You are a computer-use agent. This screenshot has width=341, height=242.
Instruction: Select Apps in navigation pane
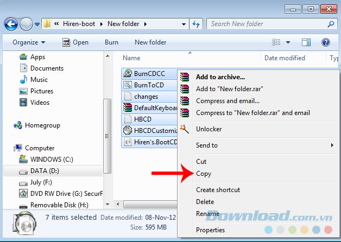(x=37, y=57)
